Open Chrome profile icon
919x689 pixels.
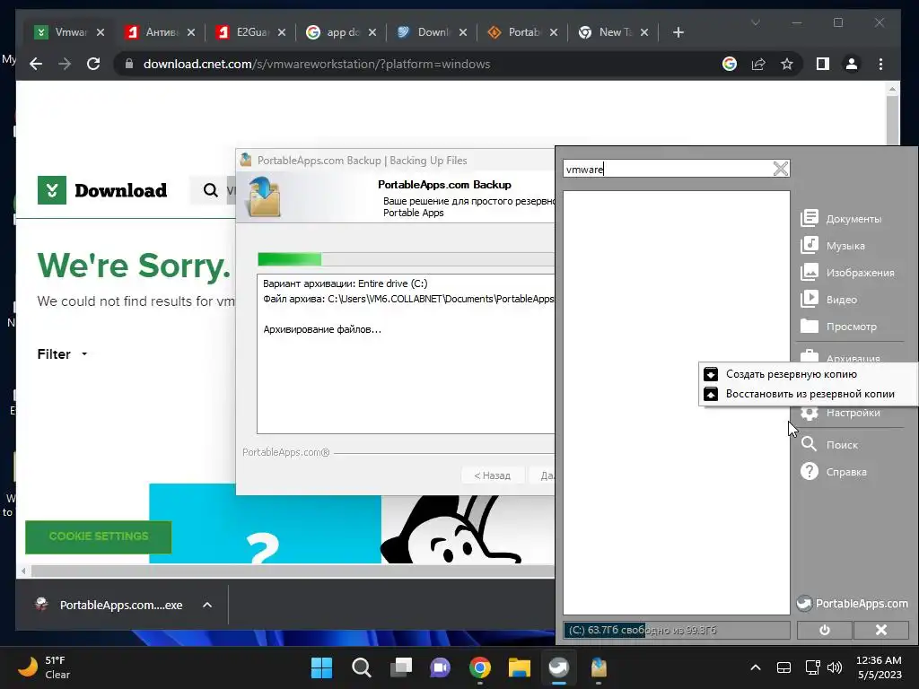[852, 64]
